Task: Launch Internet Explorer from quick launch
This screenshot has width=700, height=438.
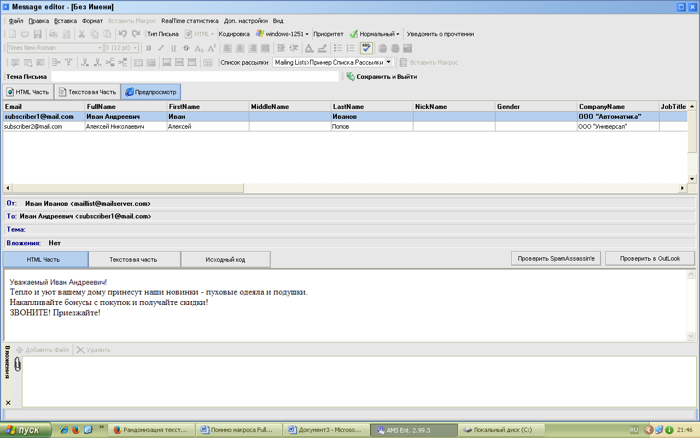Action: [x=63, y=430]
